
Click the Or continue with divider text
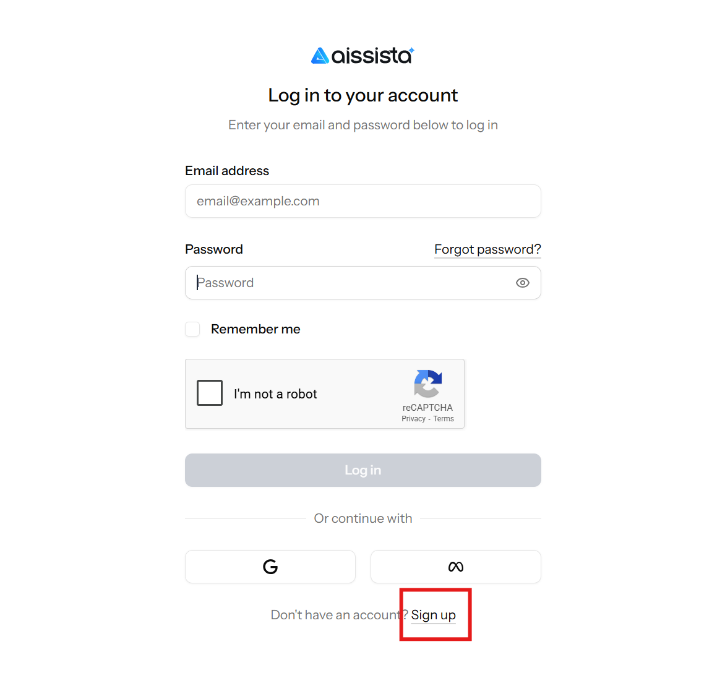363,518
